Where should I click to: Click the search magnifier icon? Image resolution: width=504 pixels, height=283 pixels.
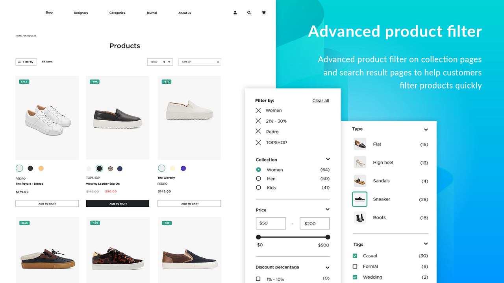click(249, 13)
